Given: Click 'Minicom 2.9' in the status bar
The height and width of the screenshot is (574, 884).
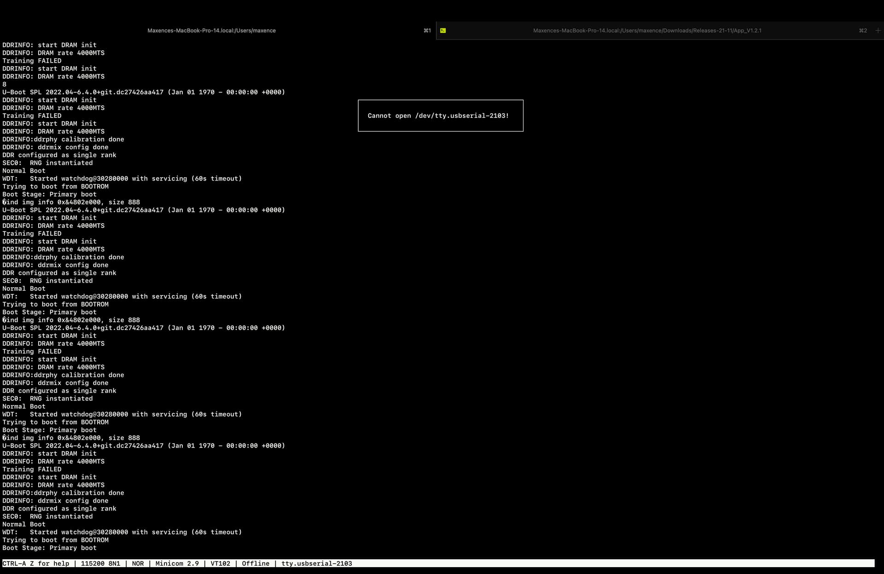Looking at the screenshot, I should [x=177, y=563].
